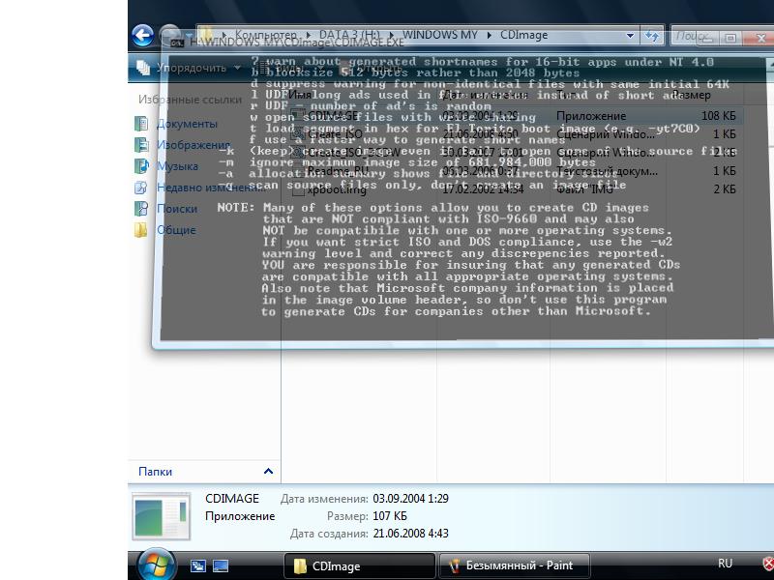Select the Readme_RU text document
Screen dimensions: 774x580
514,171
